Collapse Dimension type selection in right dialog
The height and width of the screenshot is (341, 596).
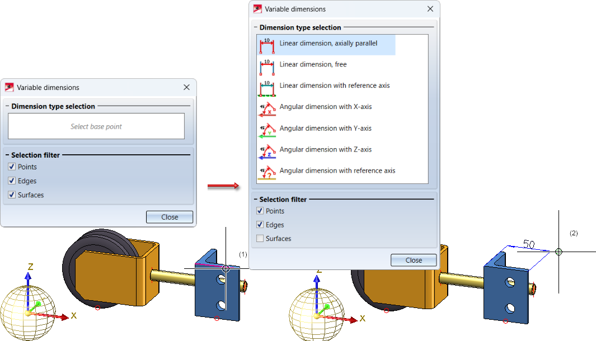coord(256,27)
